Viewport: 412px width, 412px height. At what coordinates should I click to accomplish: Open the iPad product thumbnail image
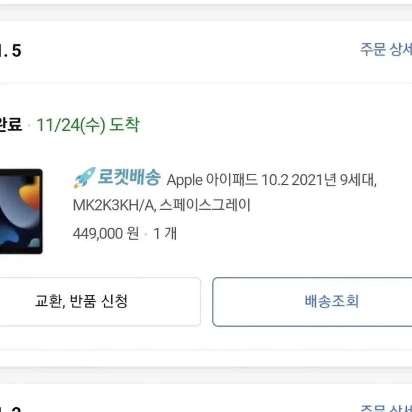click(x=21, y=211)
